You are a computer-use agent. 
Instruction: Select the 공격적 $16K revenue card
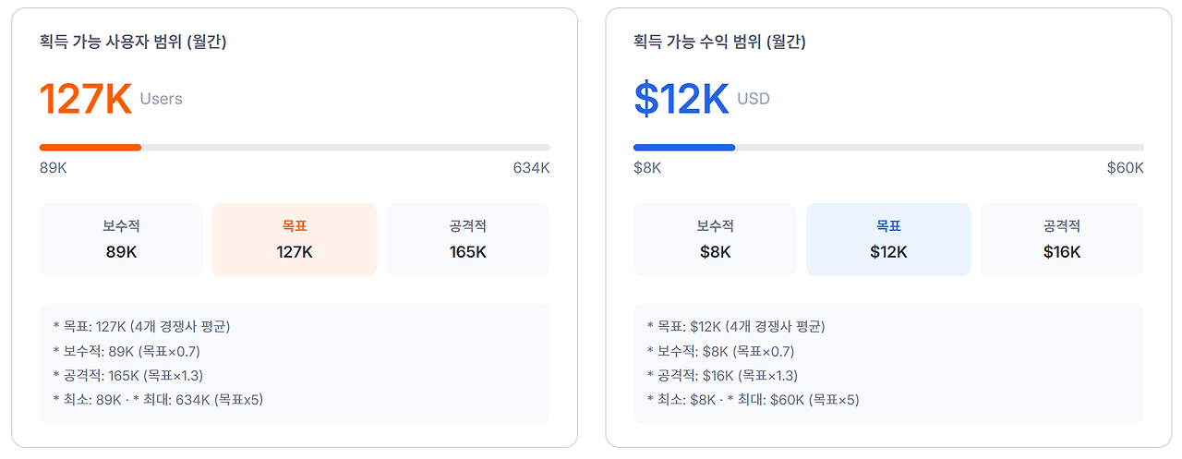point(1062,239)
